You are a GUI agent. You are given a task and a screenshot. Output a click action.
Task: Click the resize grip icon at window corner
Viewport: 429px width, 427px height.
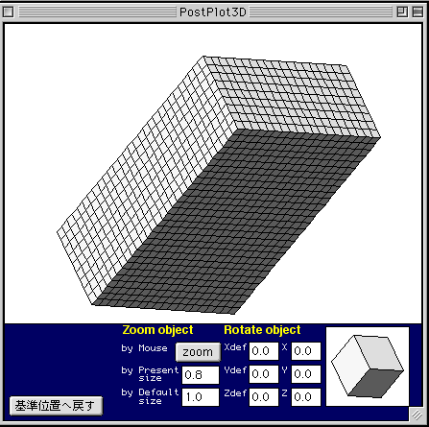click(417, 415)
